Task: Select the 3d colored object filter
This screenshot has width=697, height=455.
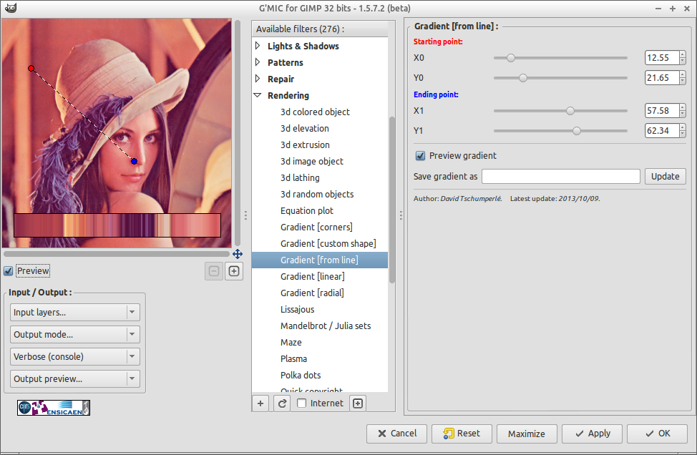Action: 320,112
